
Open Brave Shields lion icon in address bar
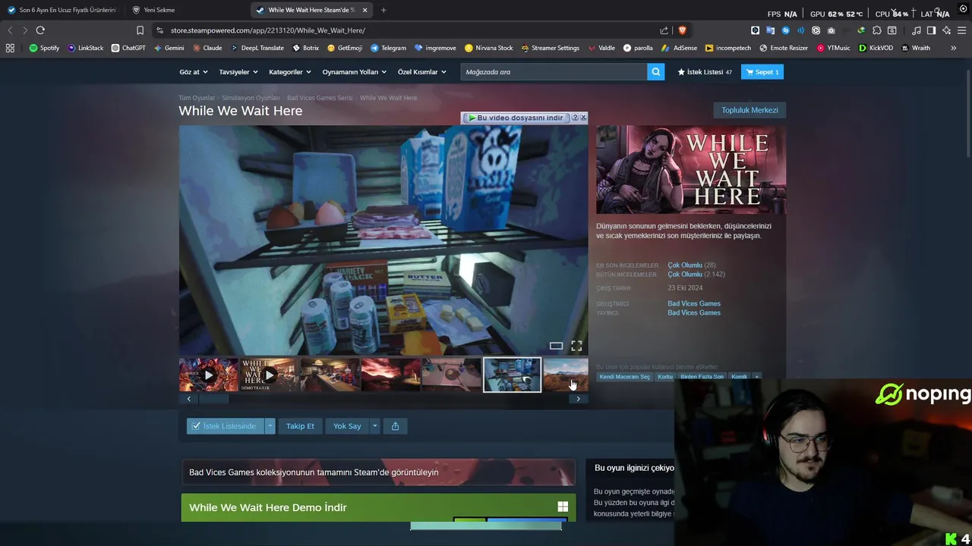point(682,30)
